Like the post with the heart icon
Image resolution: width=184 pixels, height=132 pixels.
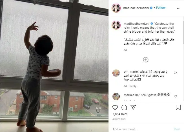115,108
